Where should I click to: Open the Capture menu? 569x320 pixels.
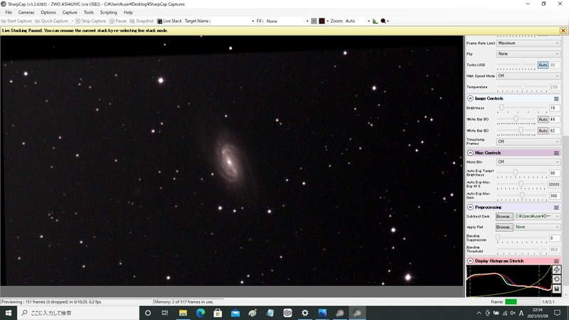tap(70, 12)
